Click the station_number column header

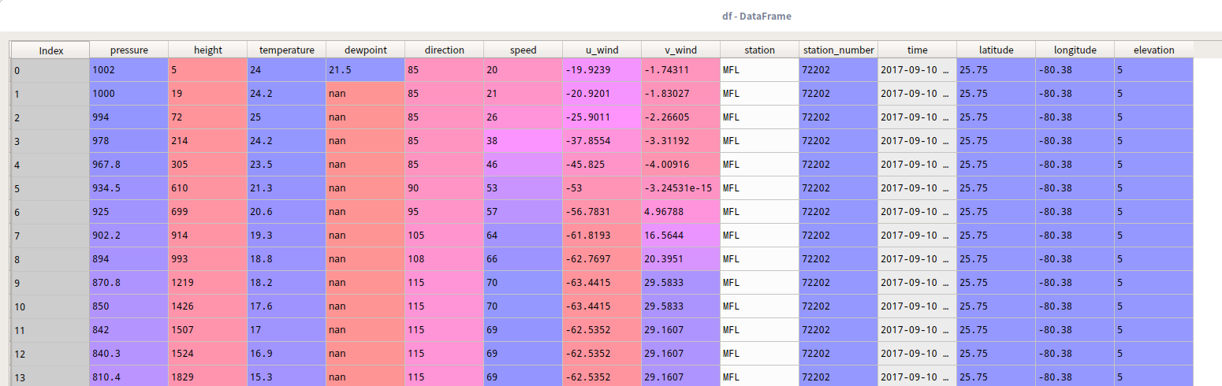pyautogui.click(x=838, y=50)
